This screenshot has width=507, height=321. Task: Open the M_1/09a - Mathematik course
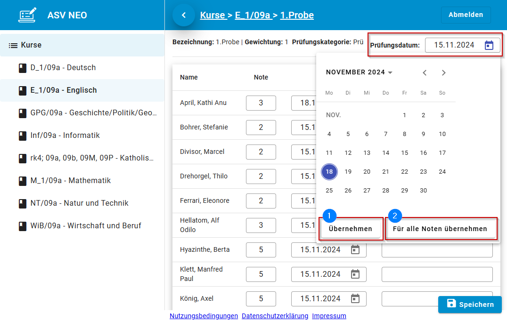[82, 181]
